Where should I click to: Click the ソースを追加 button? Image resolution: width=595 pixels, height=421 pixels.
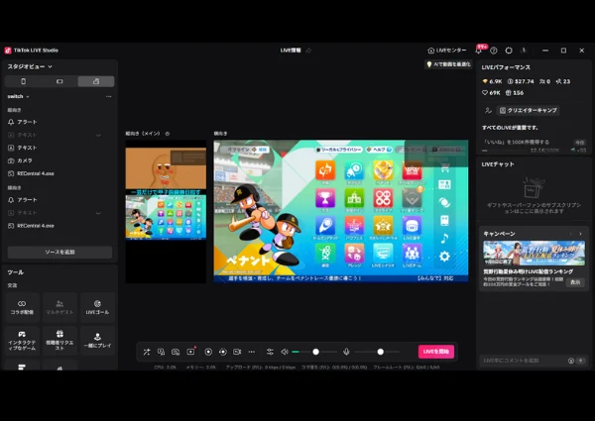coord(59,252)
